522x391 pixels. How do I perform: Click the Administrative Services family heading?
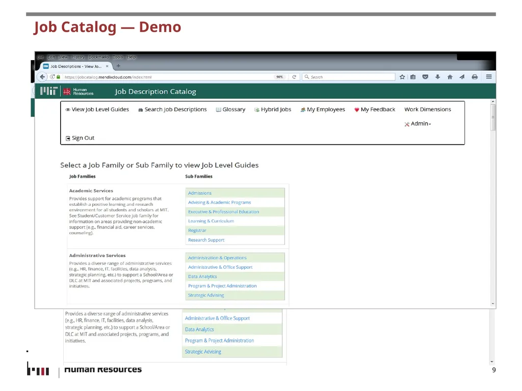97,256
